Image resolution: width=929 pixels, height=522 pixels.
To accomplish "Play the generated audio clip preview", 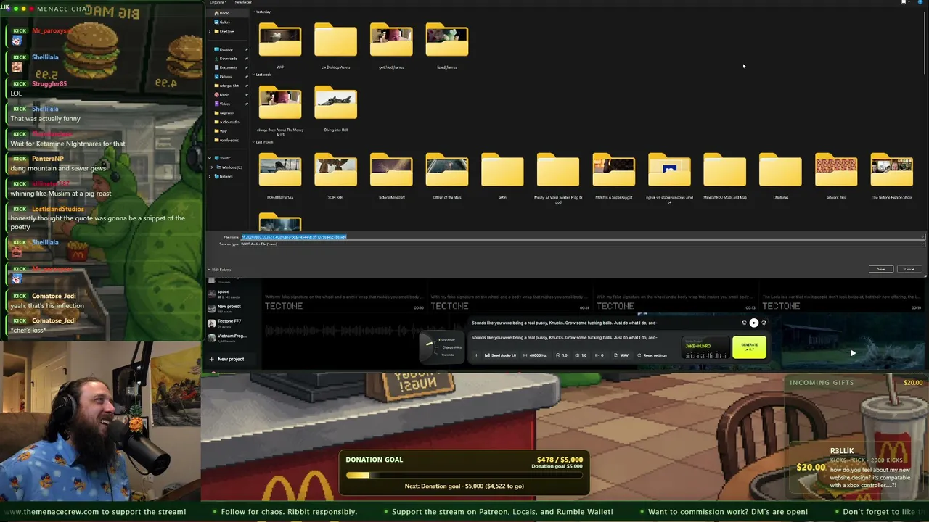I will [x=753, y=323].
